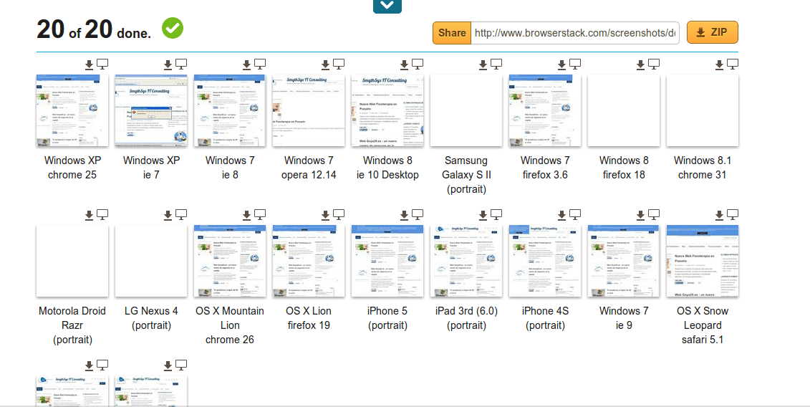Click monitor icon above Windows XP ie 7
The width and height of the screenshot is (810, 407).
181,64
